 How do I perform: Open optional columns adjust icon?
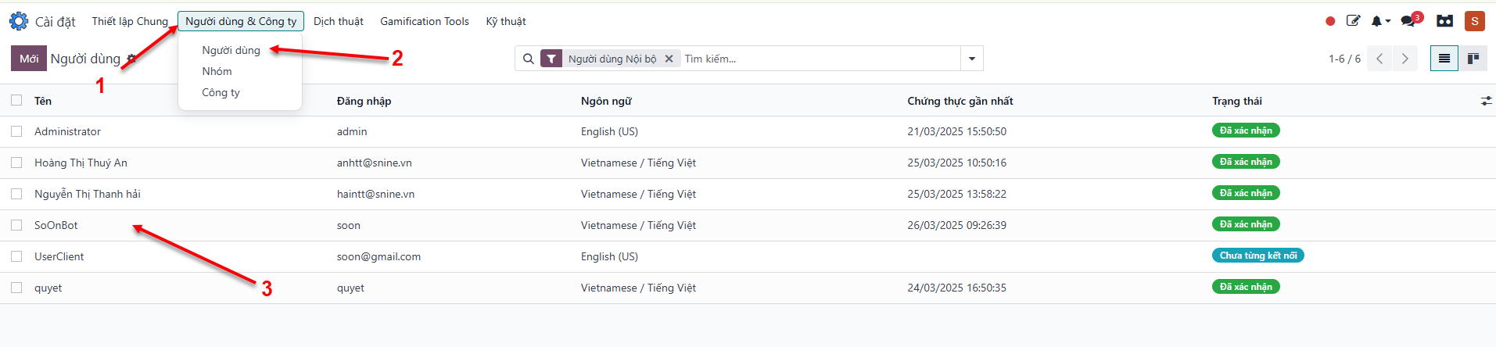[x=1486, y=101]
